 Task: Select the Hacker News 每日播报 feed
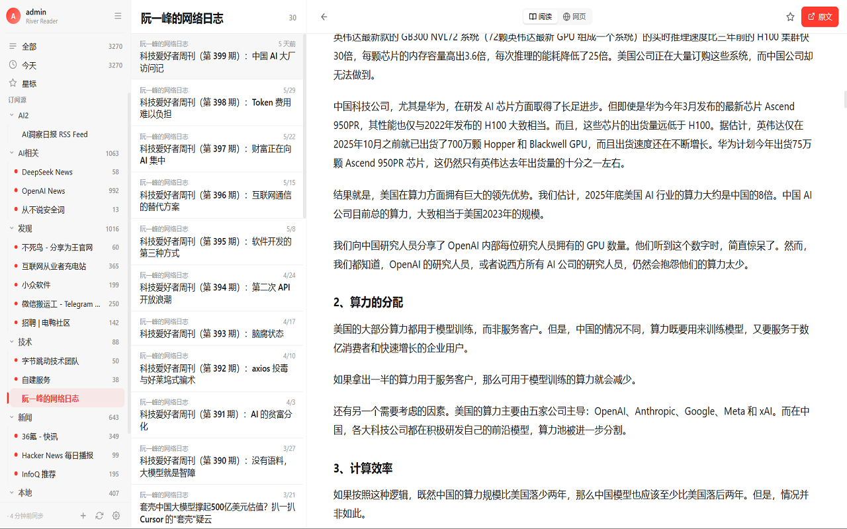click(x=66, y=455)
